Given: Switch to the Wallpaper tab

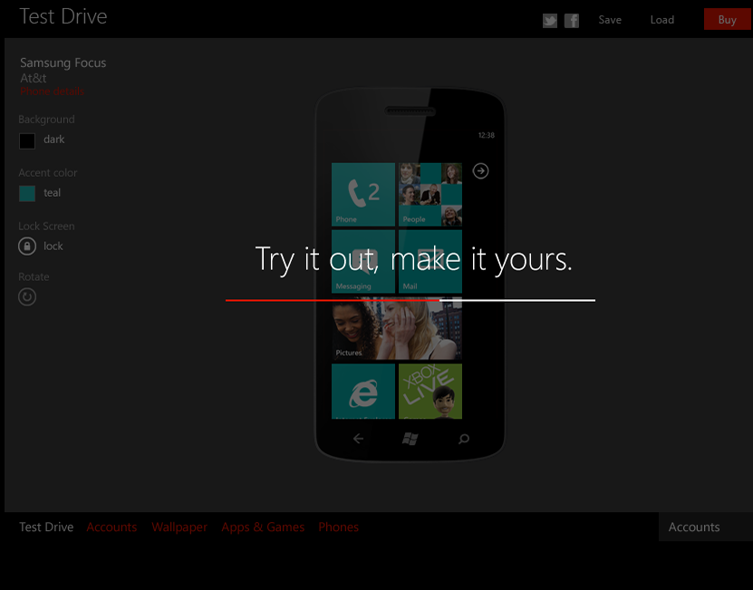Looking at the screenshot, I should click(x=179, y=527).
